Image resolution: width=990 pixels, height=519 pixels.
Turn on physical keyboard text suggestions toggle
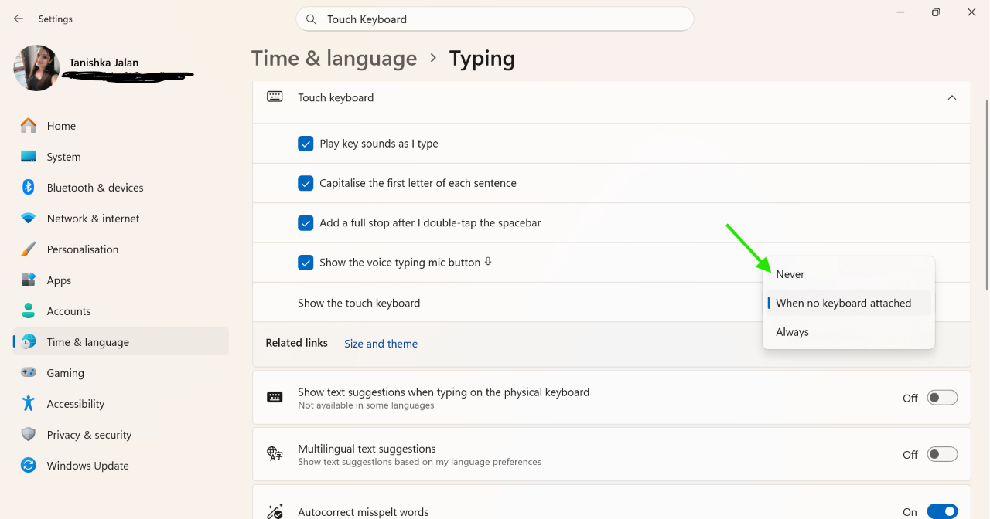(x=942, y=398)
